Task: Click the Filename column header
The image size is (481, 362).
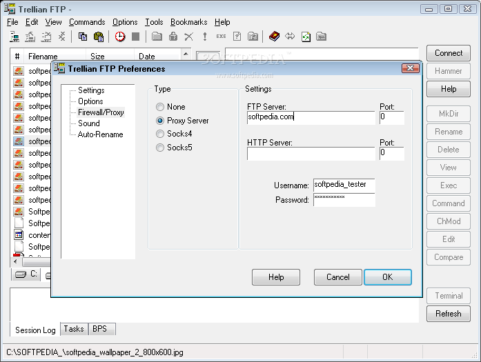Action: coord(55,56)
